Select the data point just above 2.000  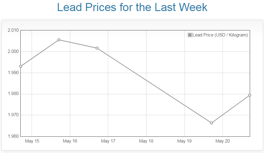tap(97, 48)
